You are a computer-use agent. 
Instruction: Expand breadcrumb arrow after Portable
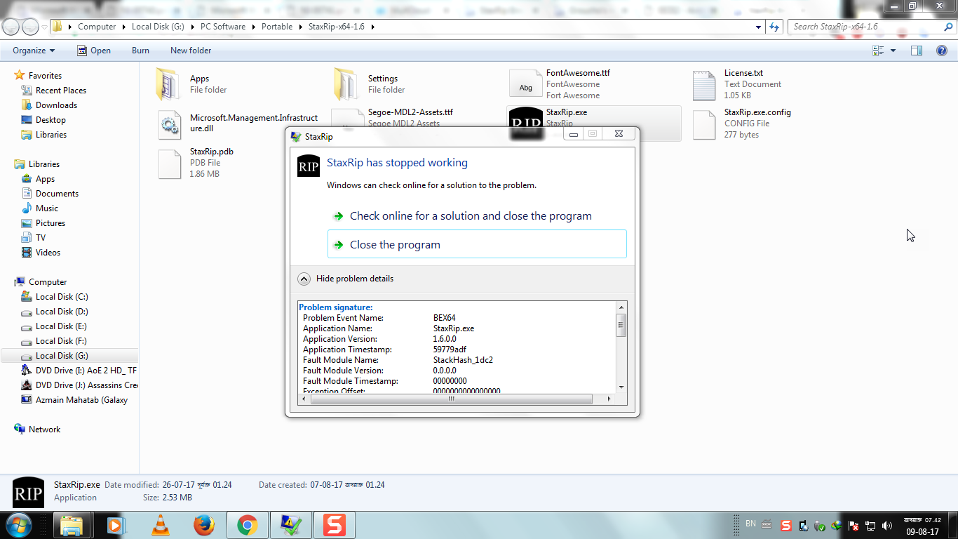(x=299, y=27)
